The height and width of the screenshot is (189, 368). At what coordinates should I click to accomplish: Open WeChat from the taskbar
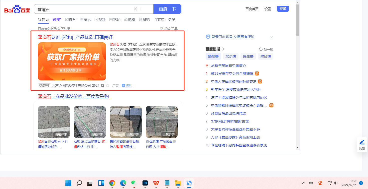[x=134, y=183]
